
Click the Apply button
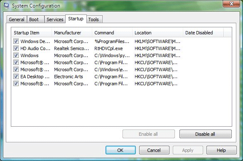click(188, 150)
